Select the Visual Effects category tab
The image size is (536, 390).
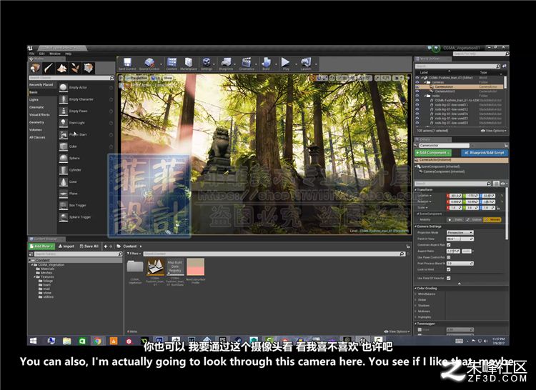point(42,115)
